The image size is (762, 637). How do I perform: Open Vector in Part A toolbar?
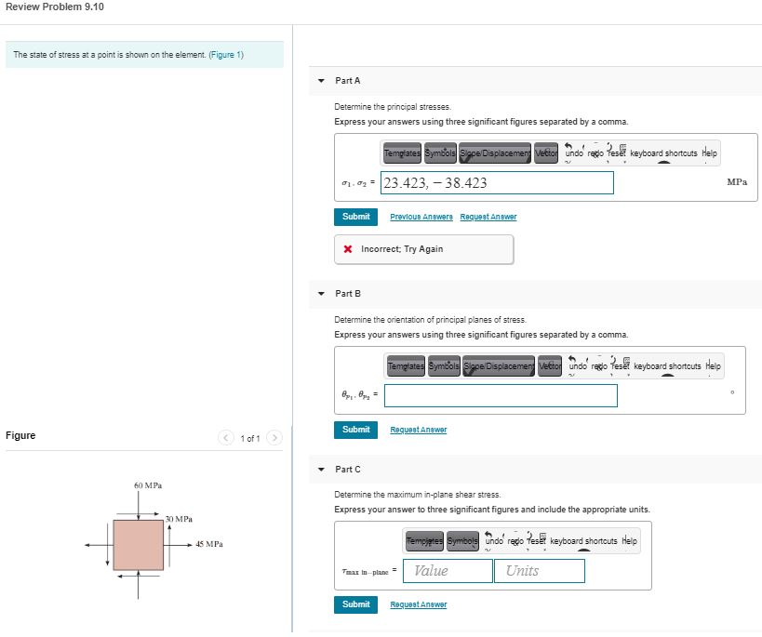546,153
